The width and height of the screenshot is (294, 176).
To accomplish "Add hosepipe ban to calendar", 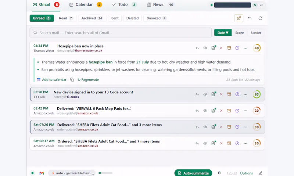I will pyautogui.click(x=52, y=80).
